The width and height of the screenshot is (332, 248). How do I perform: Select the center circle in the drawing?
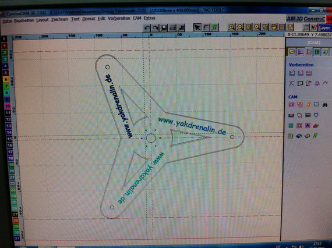point(151,138)
